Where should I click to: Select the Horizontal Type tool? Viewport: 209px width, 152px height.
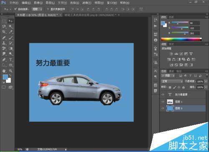pyautogui.click(x=10, y=60)
